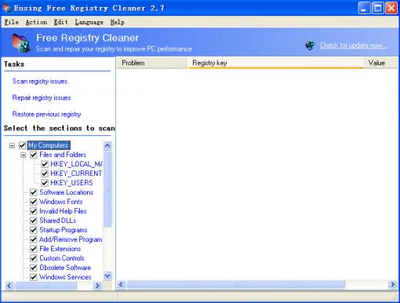Viewport: 400px width, 303px height.
Task: Select the Files and Folders label
Action: (x=63, y=155)
